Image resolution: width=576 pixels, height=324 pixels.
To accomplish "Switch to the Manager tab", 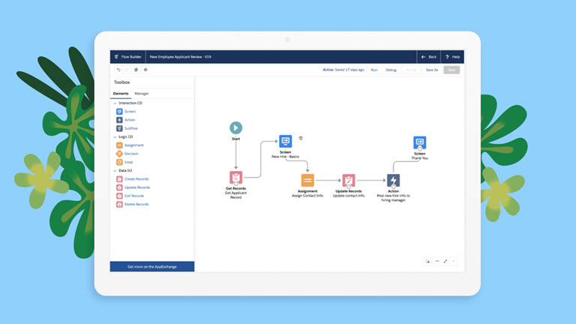I will (x=142, y=94).
